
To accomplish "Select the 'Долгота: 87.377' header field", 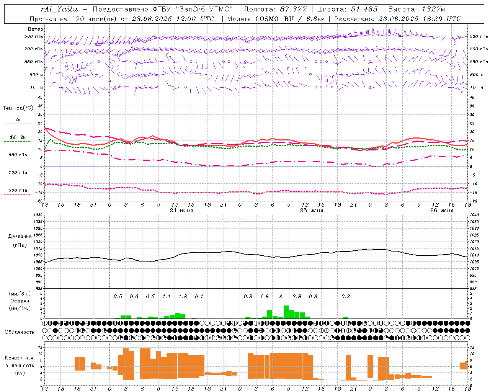I will click(x=275, y=9).
